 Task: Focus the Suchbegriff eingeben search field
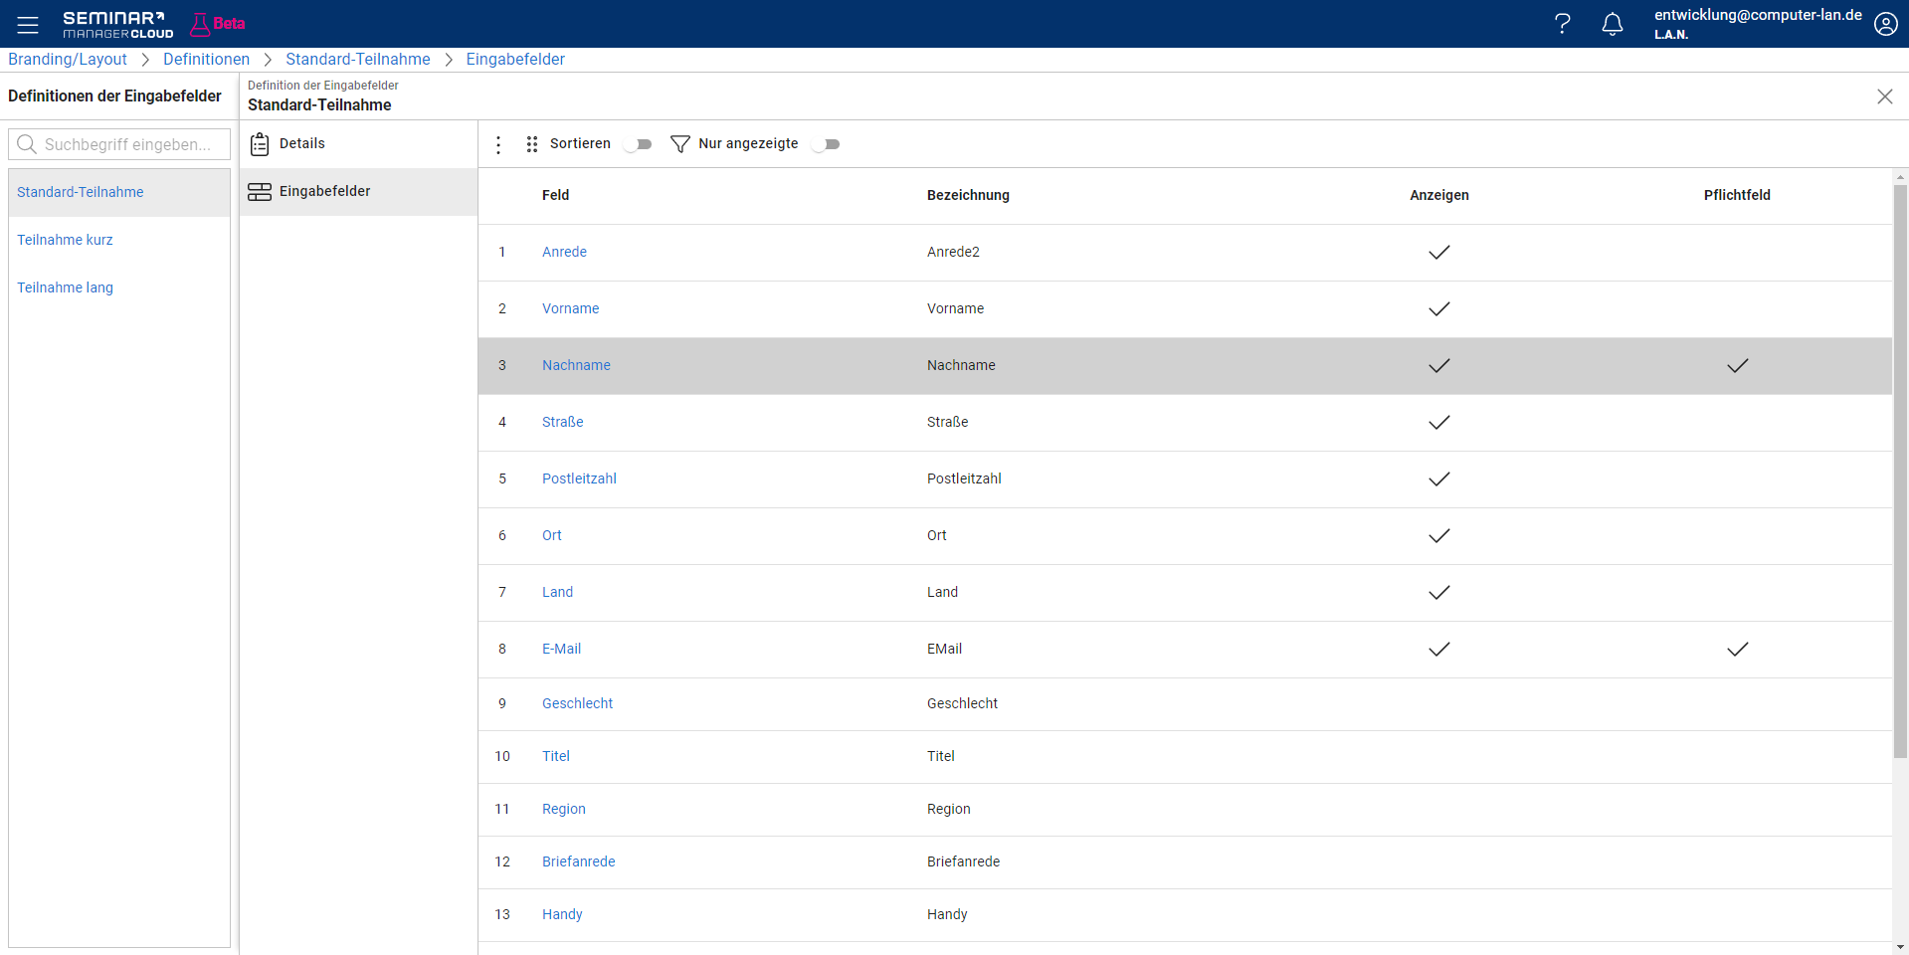pyautogui.click(x=119, y=144)
